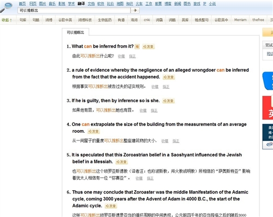Click 收藏 under 'If he is guilty' translation

143,110
